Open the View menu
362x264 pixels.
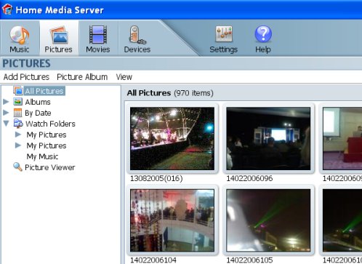pyautogui.click(x=124, y=77)
